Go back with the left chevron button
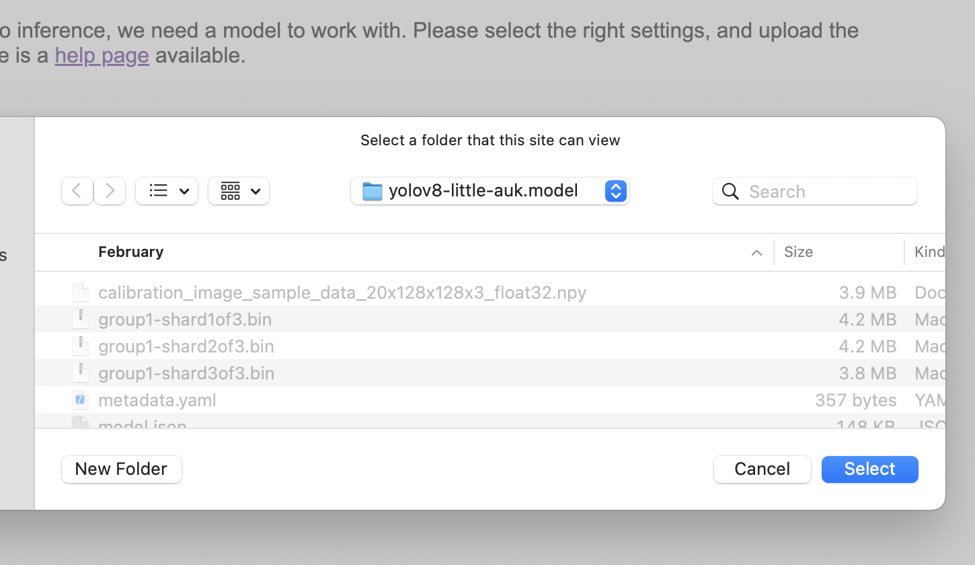The width and height of the screenshot is (975, 565). click(77, 191)
